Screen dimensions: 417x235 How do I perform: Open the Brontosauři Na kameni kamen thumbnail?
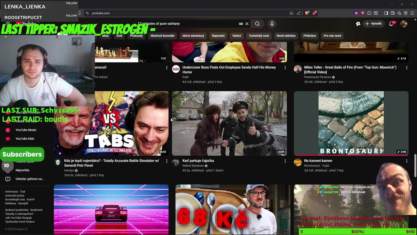(351, 123)
